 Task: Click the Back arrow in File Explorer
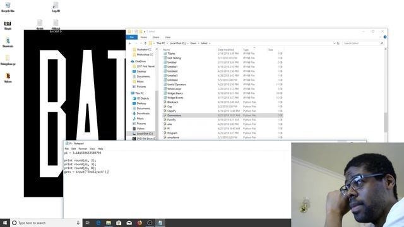[x=130, y=44]
